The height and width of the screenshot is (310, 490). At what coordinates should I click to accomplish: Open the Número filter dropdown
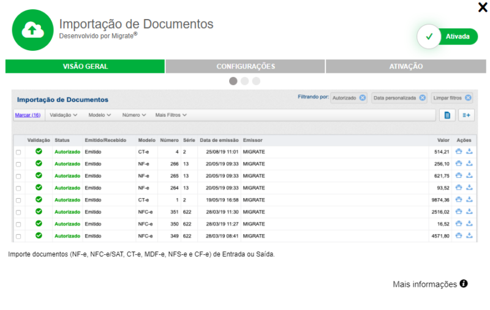pyautogui.click(x=134, y=115)
